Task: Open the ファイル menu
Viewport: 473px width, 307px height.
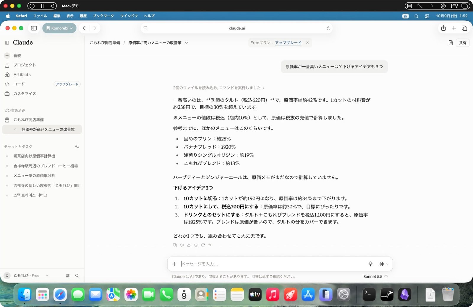Action: pos(40,16)
